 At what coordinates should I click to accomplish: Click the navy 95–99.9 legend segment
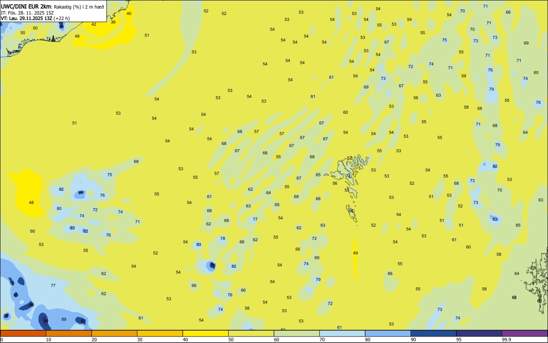tap(479, 333)
